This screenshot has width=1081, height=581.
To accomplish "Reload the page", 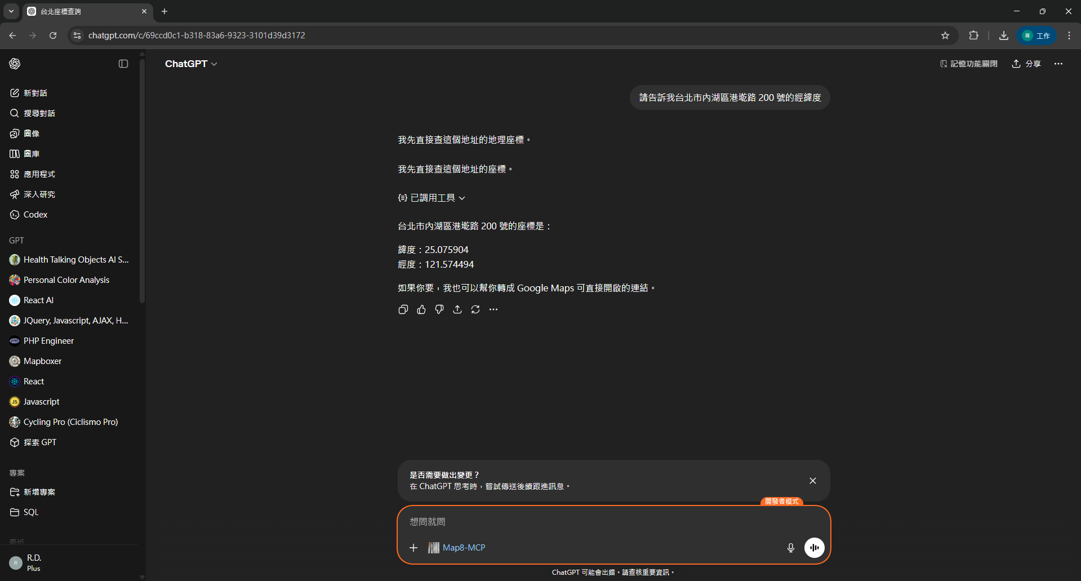I will click(53, 36).
